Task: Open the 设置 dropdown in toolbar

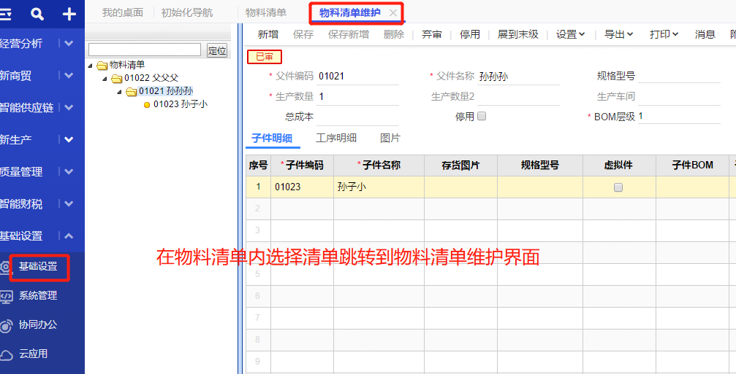Action: pyautogui.click(x=570, y=34)
